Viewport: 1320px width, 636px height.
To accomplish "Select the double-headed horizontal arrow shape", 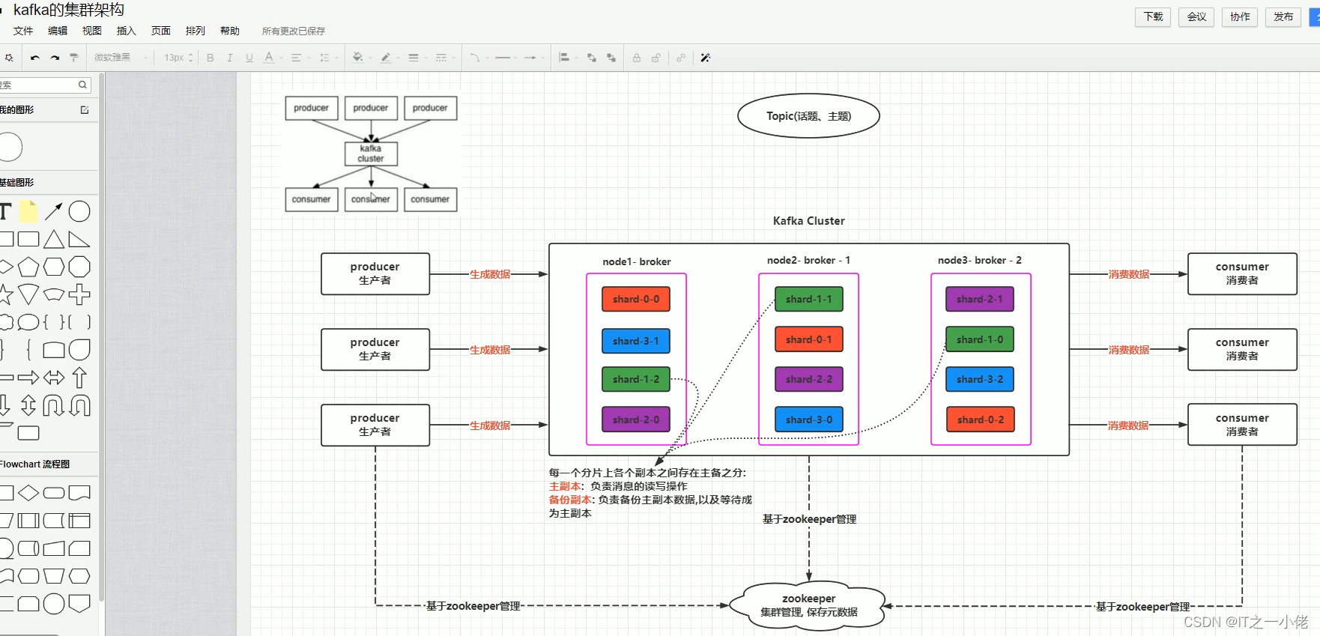I will [54, 378].
